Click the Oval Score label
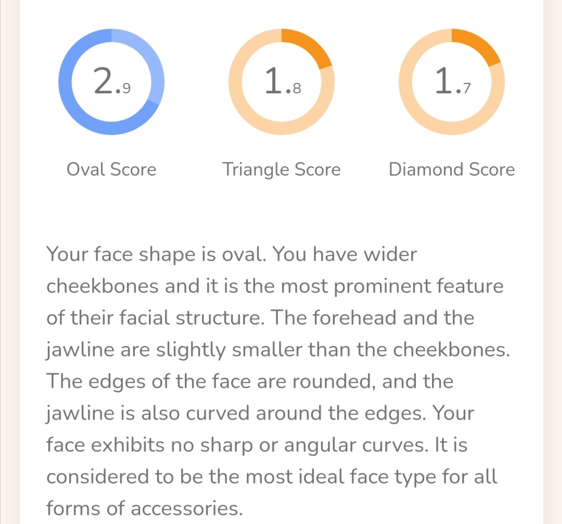 (111, 169)
